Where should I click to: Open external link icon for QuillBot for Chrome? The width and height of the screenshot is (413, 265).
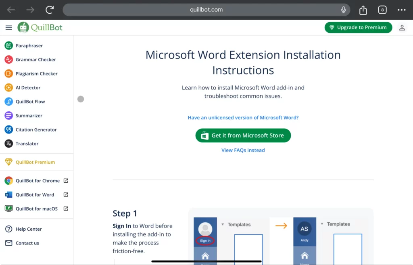(66, 181)
